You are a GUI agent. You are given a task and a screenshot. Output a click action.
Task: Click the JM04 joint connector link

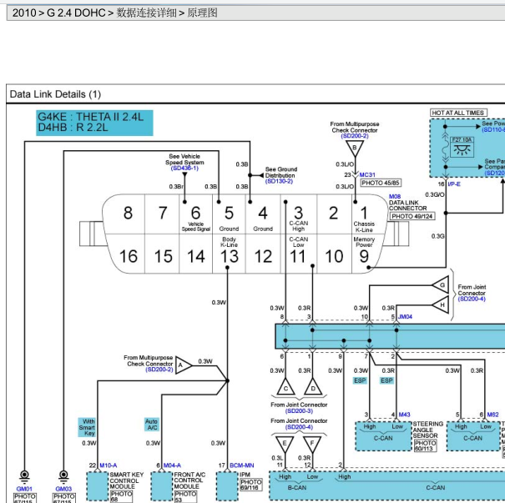point(405,317)
